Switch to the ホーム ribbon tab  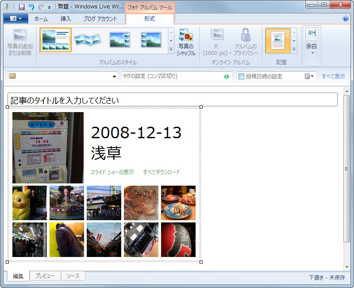pos(41,18)
